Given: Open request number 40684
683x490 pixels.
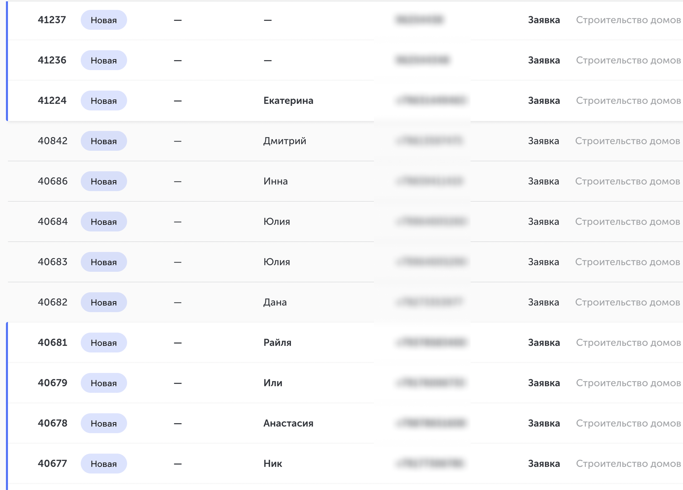Looking at the screenshot, I should pos(53,222).
